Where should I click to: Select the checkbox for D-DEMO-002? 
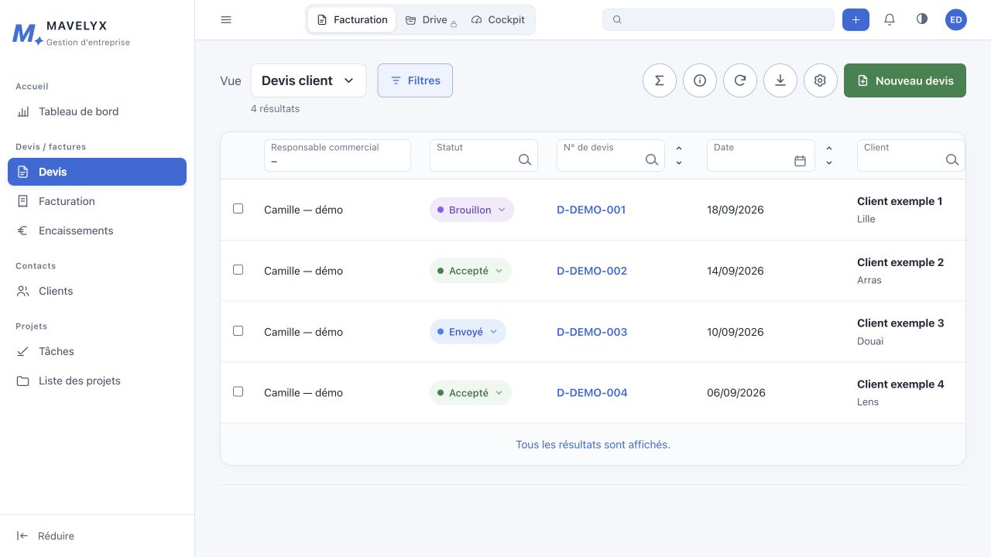click(x=238, y=270)
